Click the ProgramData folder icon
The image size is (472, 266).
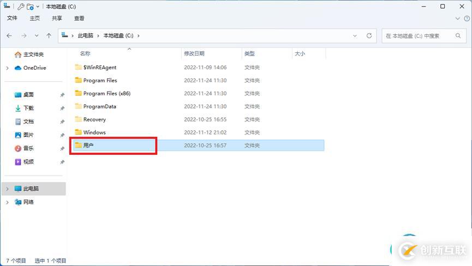(x=78, y=106)
